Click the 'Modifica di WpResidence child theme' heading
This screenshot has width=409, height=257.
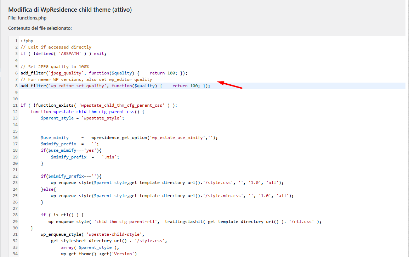tap(70, 10)
